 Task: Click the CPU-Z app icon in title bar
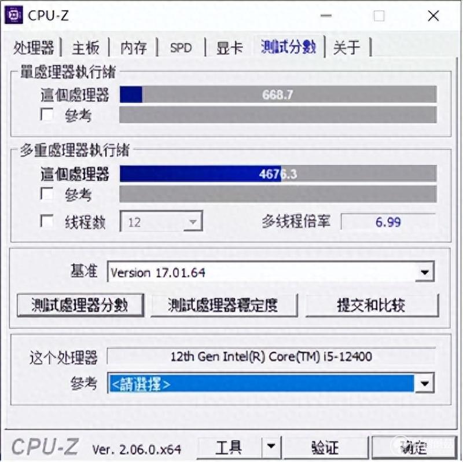13,15
